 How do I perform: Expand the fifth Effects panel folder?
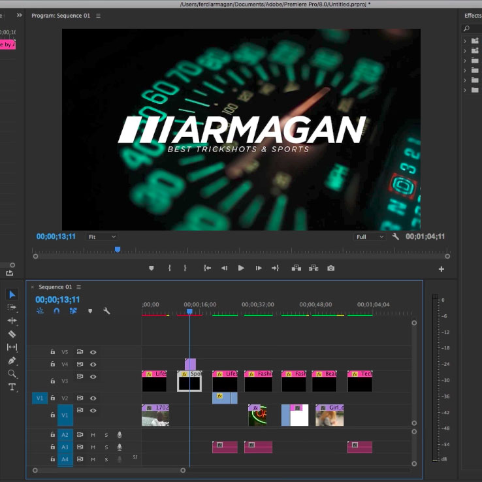coord(465,80)
